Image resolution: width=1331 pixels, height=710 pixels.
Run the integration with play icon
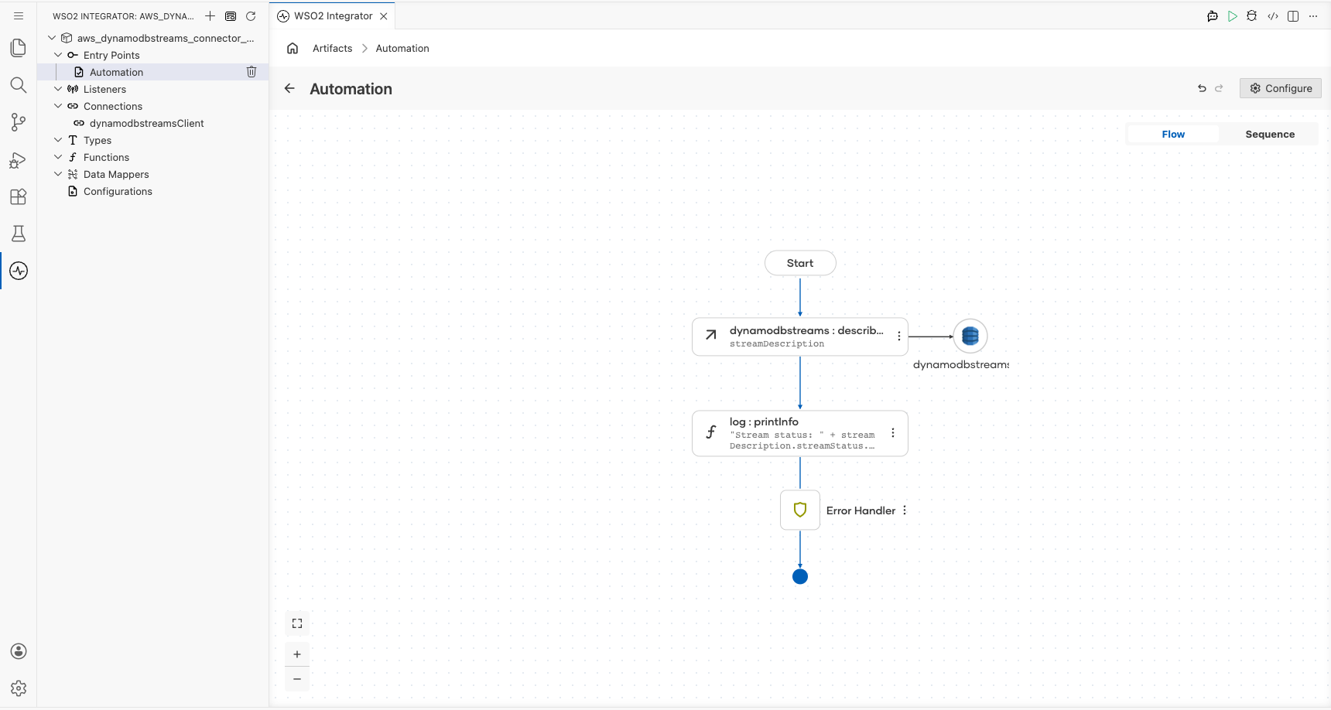[x=1233, y=15]
